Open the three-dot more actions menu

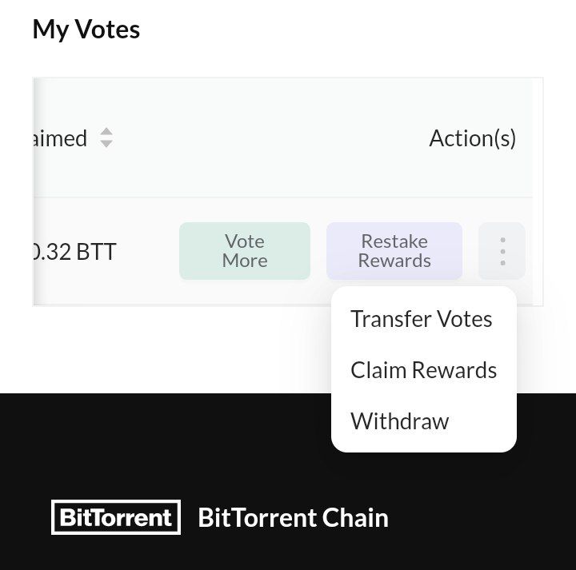502,251
